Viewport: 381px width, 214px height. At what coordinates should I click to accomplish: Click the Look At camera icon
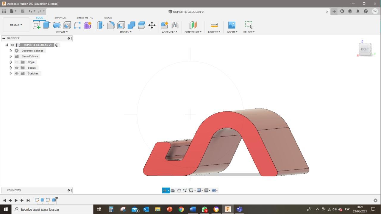click(173, 191)
